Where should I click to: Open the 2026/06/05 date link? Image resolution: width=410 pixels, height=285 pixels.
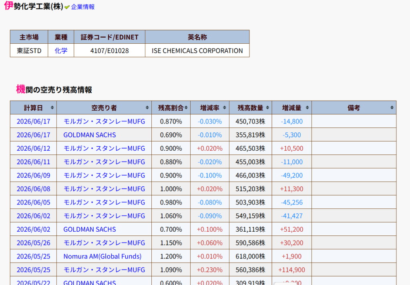(x=34, y=202)
